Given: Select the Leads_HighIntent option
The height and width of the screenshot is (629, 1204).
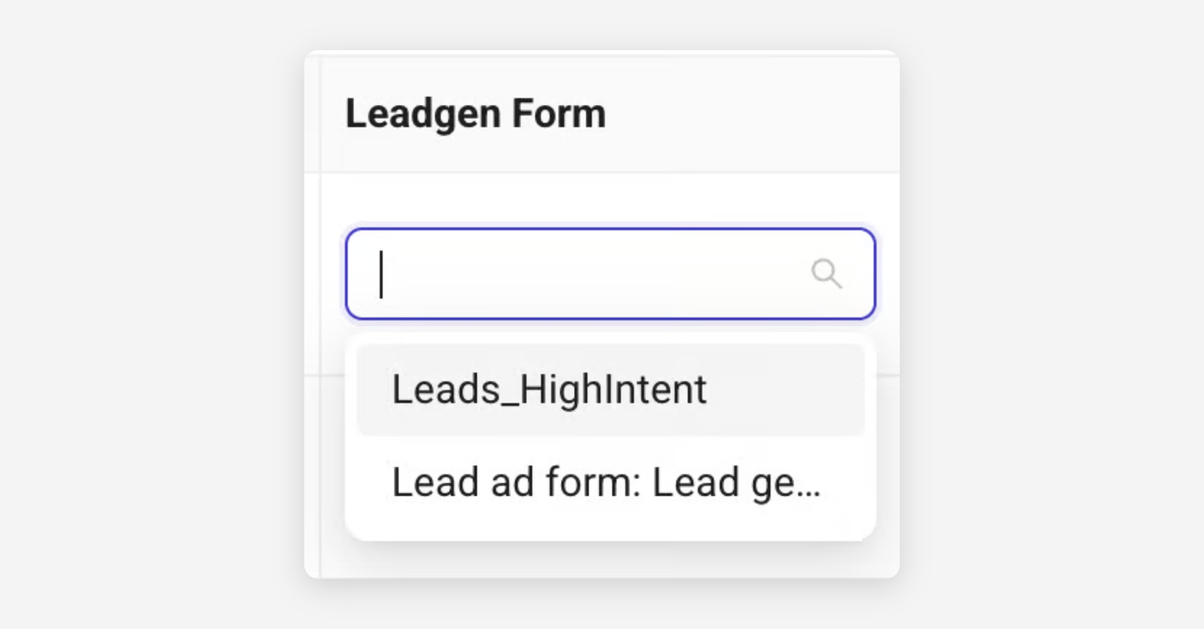Looking at the screenshot, I should click(x=610, y=390).
